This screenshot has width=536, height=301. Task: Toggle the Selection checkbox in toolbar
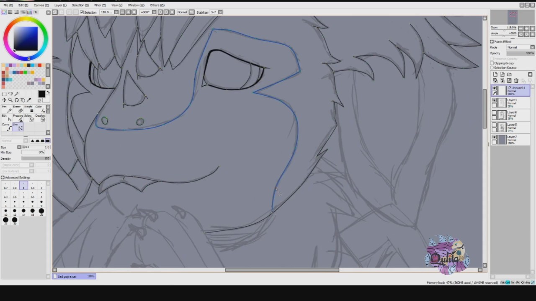[x=82, y=13]
